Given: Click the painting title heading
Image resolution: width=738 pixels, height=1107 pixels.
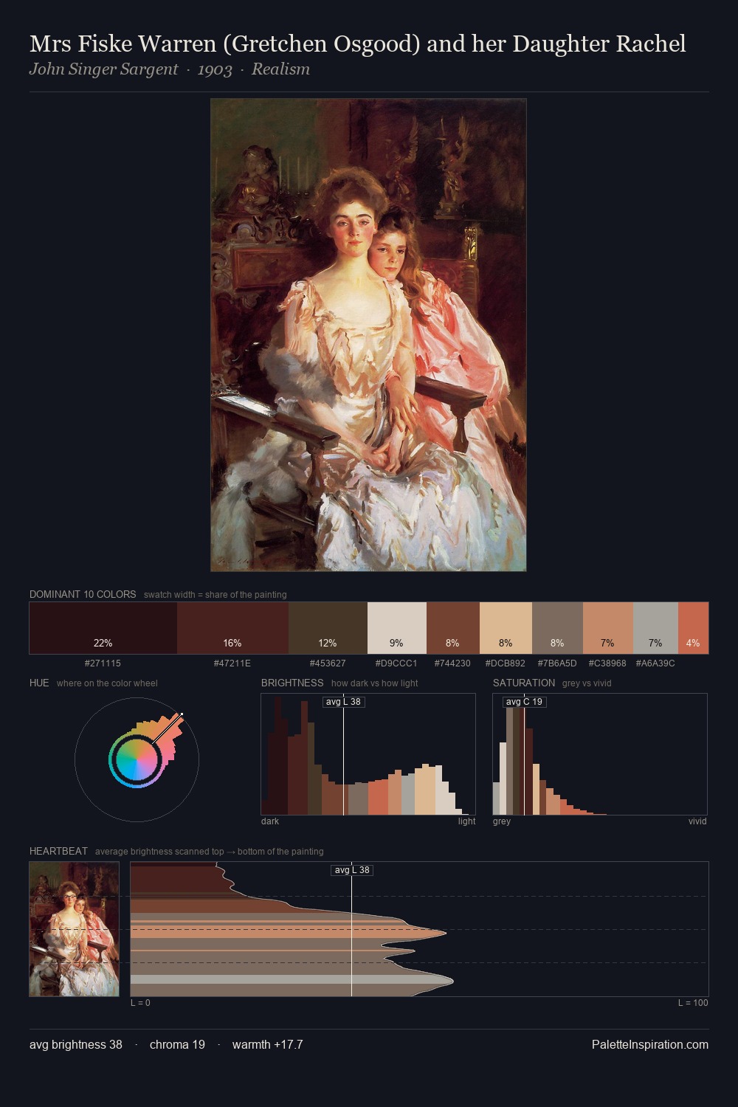Looking at the screenshot, I should 357,44.
